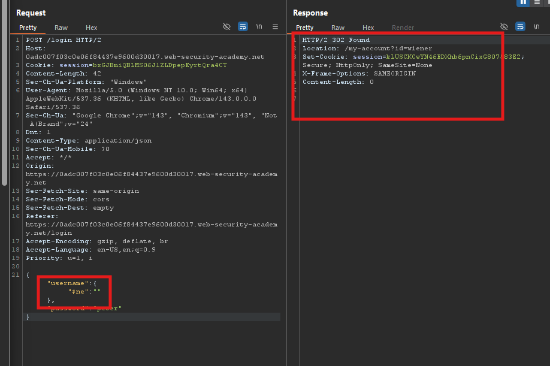This screenshot has height=366, width=550.
Task: Switch to the Request Pretty tab
Action: tap(28, 28)
